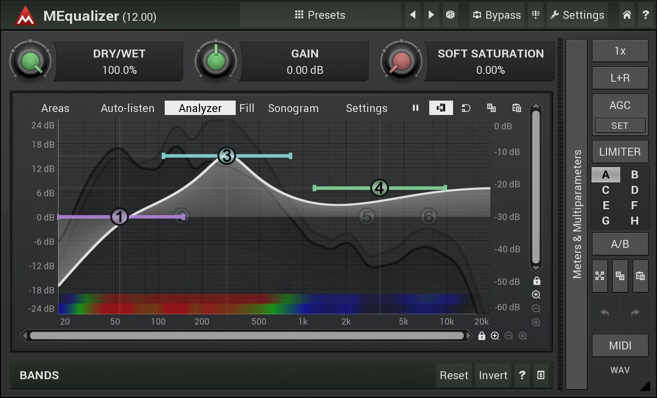This screenshot has width=657, height=398.
Task: Select preset slot B
Action: [634, 175]
